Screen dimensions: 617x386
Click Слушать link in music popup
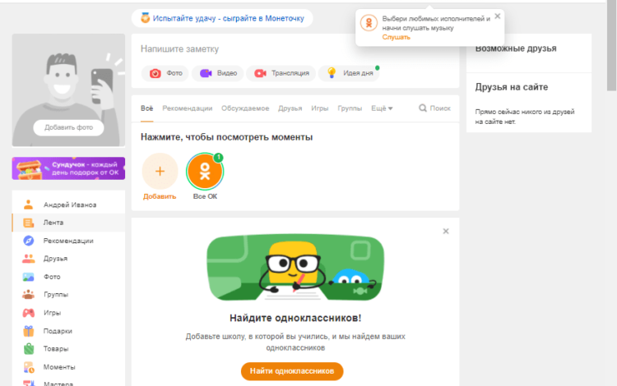coord(396,38)
